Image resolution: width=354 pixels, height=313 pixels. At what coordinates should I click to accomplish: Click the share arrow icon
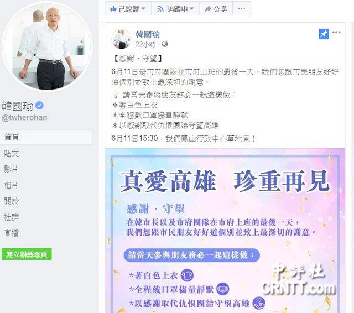(x=208, y=9)
